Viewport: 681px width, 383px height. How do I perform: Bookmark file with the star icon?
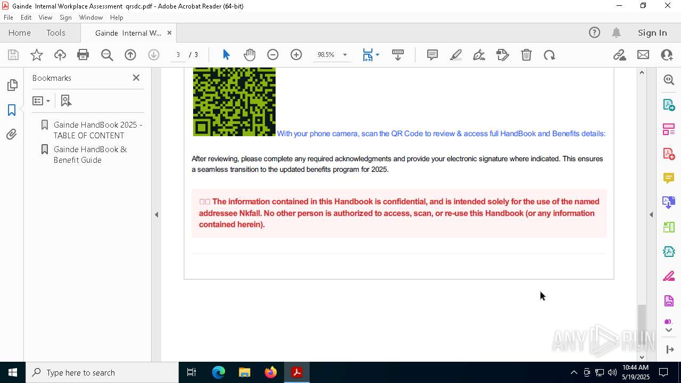(37, 55)
